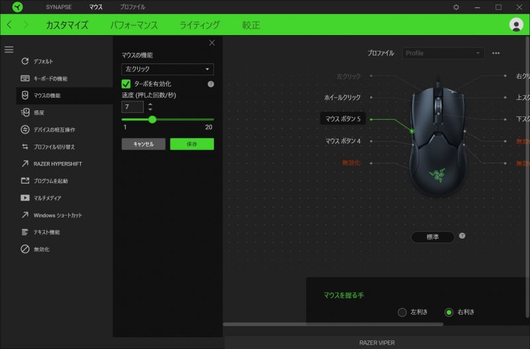Image resolution: width=530 pixels, height=349 pixels.
Task: Open turbo help question mark icon
Action: [211, 84]
